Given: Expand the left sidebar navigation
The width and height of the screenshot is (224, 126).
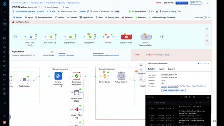Looking at the screenshot, I should coord(10,117).
